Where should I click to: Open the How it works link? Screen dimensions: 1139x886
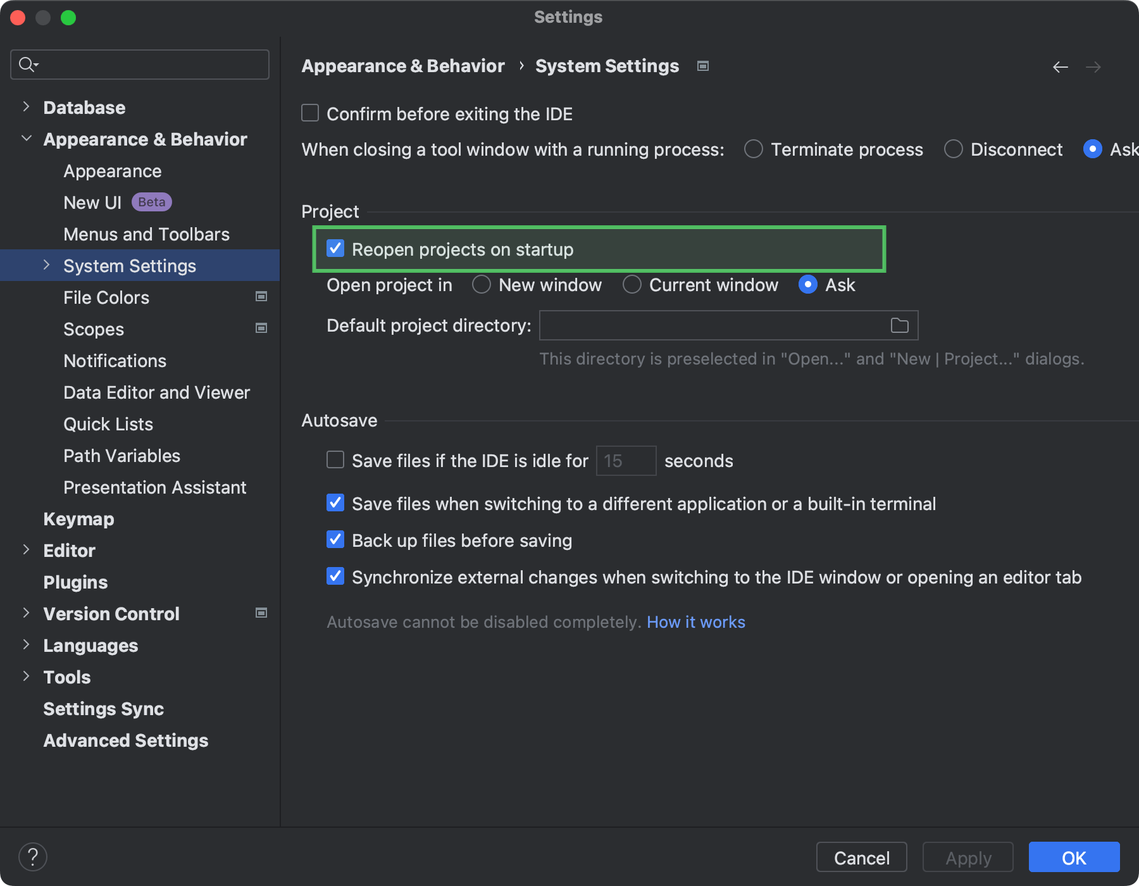point(696,621)
